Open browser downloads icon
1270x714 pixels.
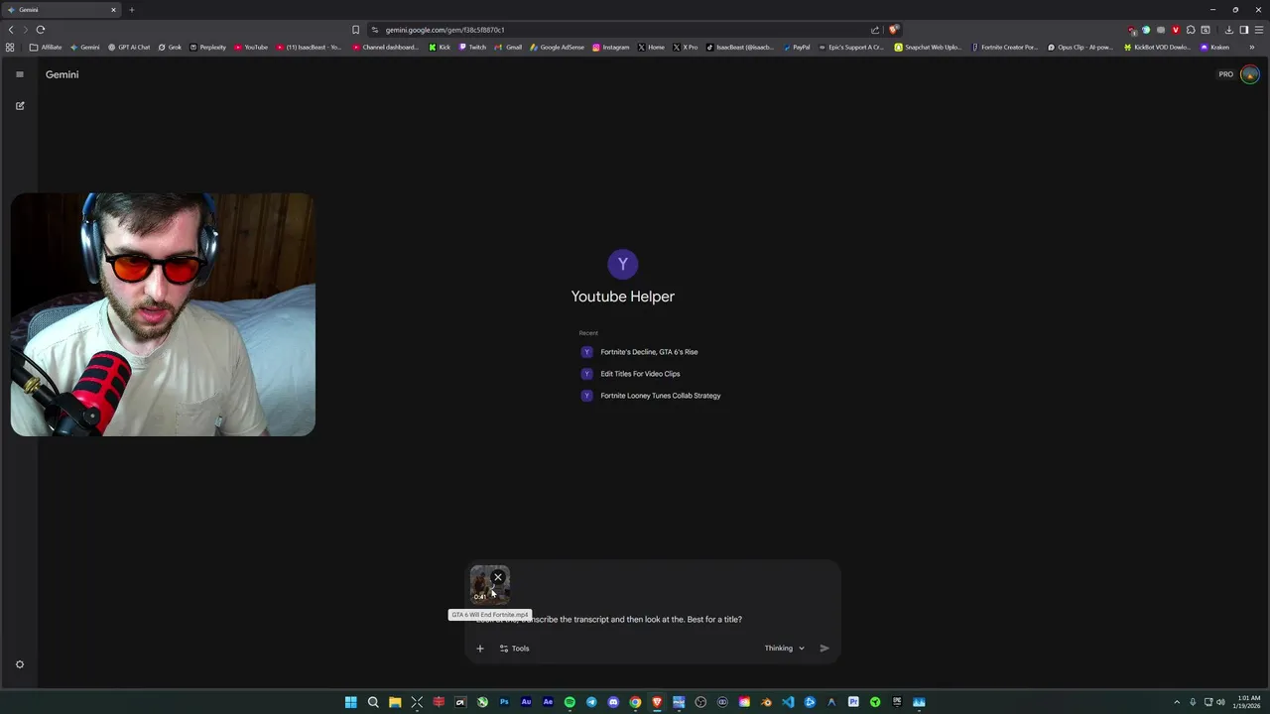[x=1229, y=30]
